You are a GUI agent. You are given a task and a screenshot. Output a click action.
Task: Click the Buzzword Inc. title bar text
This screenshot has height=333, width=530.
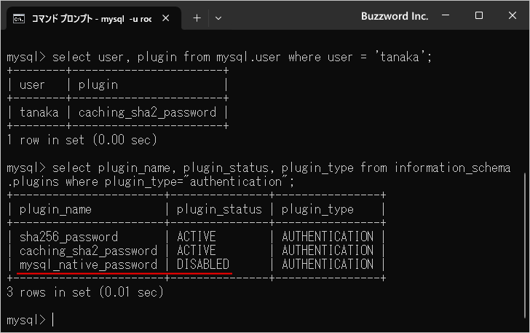click(394, 16)
